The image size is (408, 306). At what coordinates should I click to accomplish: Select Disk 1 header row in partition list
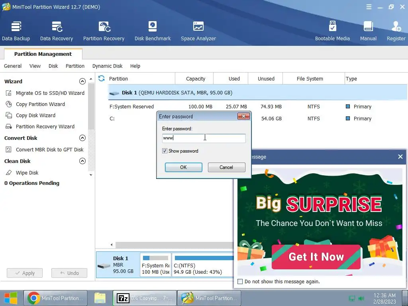(x=258, y=92)
